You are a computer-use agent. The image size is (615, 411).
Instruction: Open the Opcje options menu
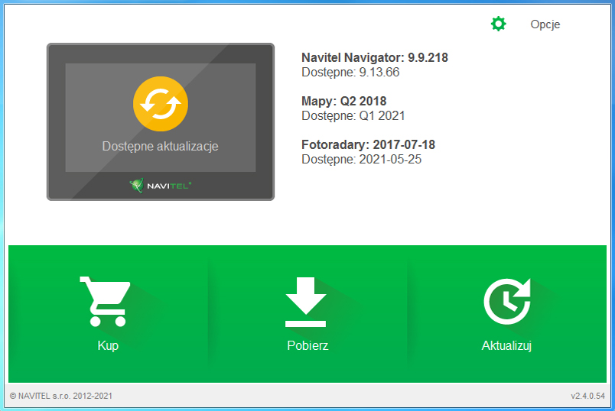545,24
